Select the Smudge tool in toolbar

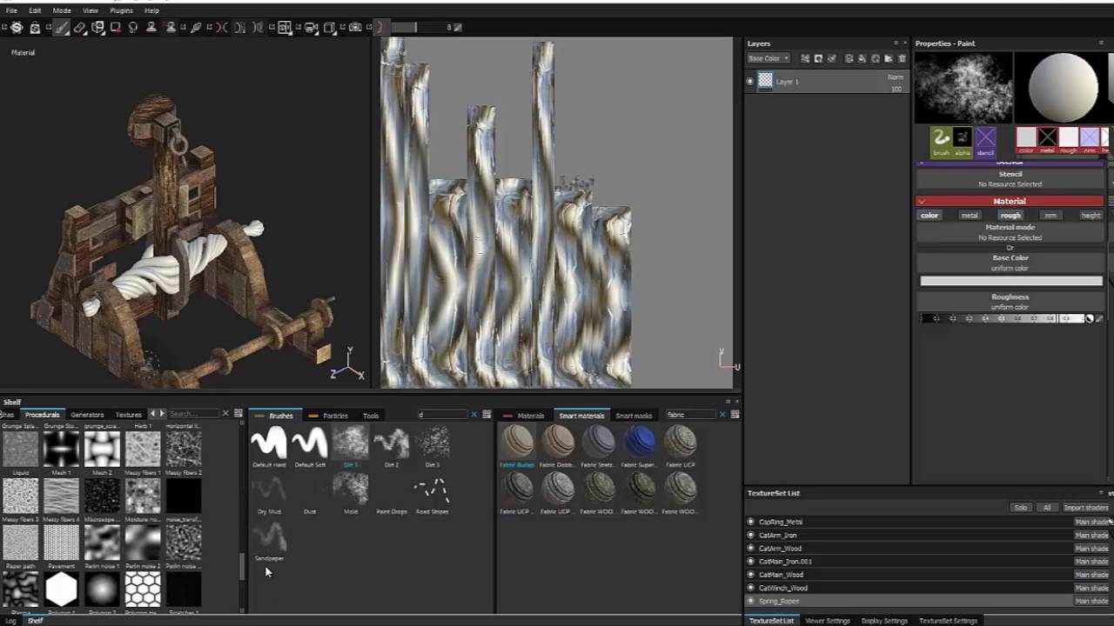132,27
